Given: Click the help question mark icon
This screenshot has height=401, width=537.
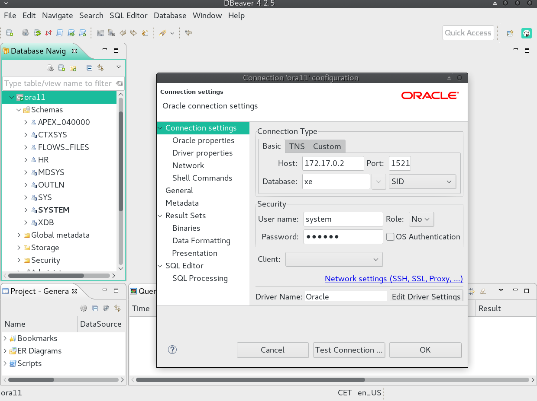Looking at the screenshot, I should pyautogui.click(x=172, y=350).
